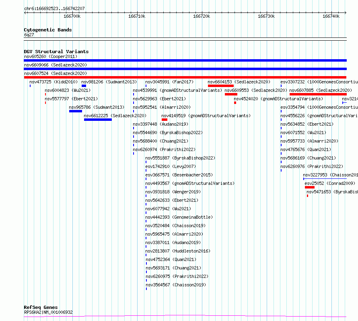Click the 166720k ruler position label

click(x=202, y=16)
